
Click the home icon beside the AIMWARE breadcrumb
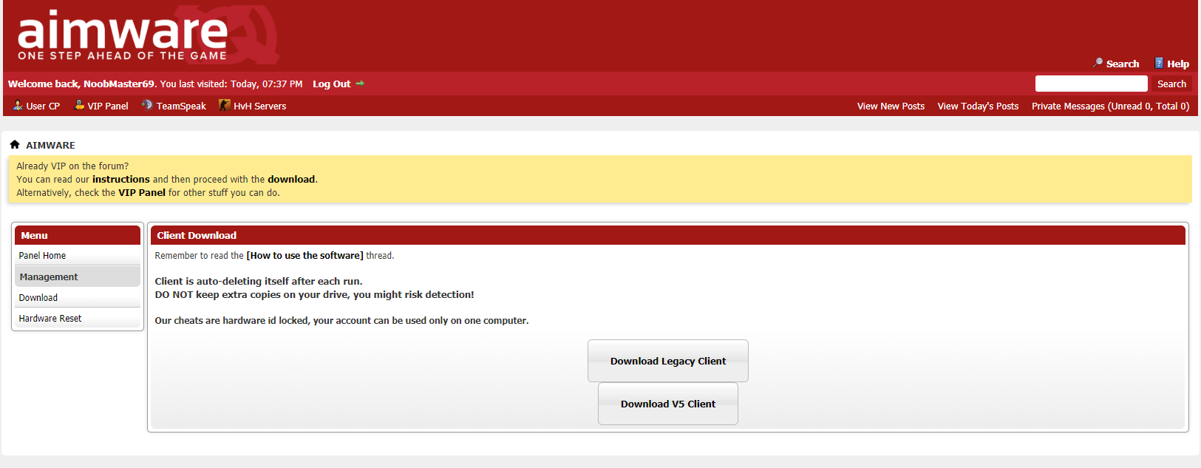click(x=15, y=145)
